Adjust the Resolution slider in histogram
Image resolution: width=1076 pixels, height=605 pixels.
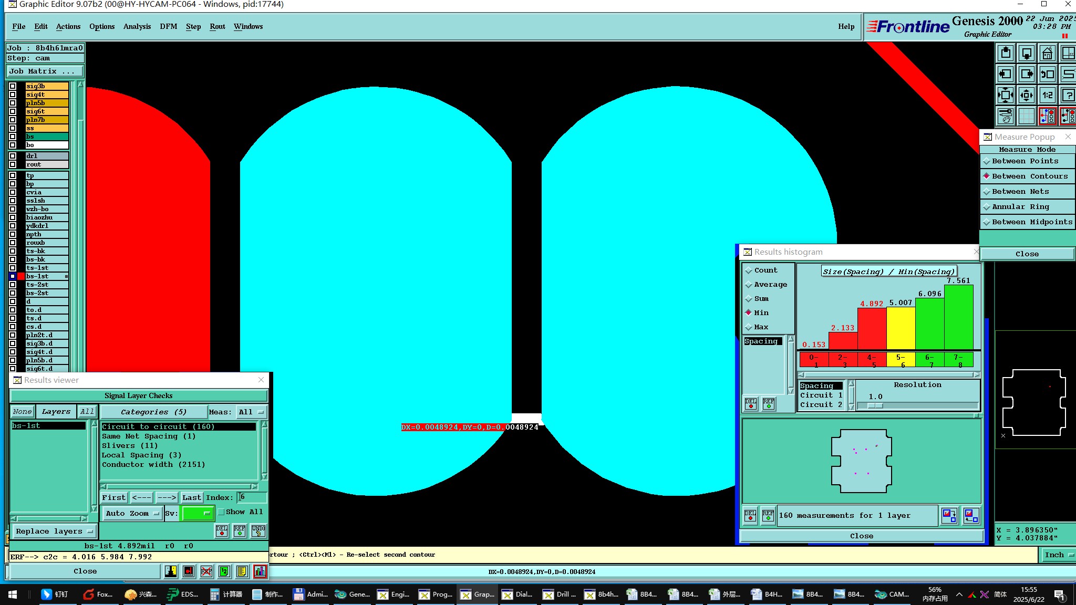[875, 406]
